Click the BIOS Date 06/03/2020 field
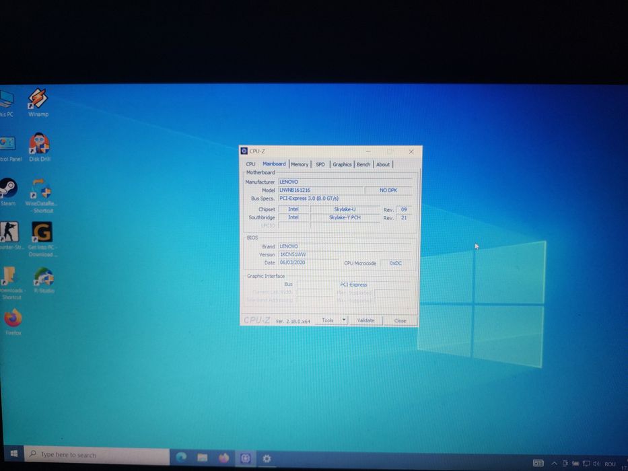Screen dimensions: 628x471 [x=308, y=262]
